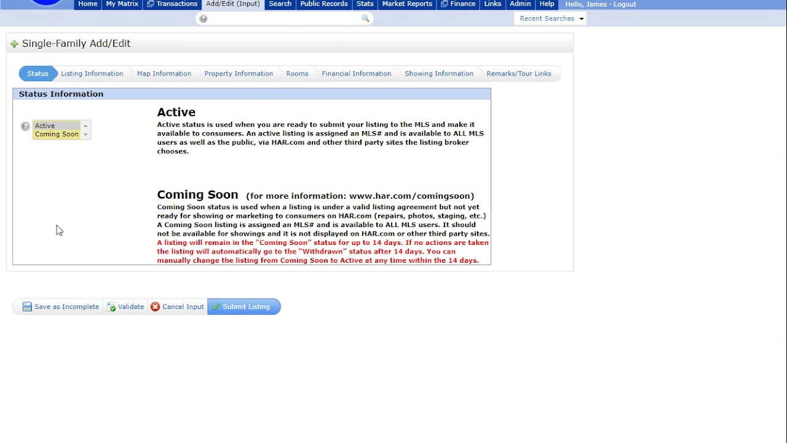Open the Recent Searches dropdown
This screenshot has height=443, width=787.
[x=551, y=18]
